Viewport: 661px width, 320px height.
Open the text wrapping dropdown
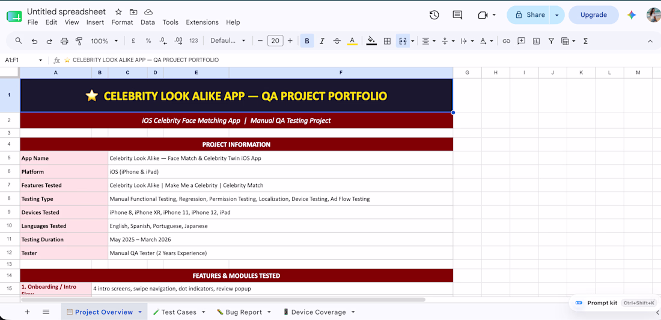click(x=467, y=41)
